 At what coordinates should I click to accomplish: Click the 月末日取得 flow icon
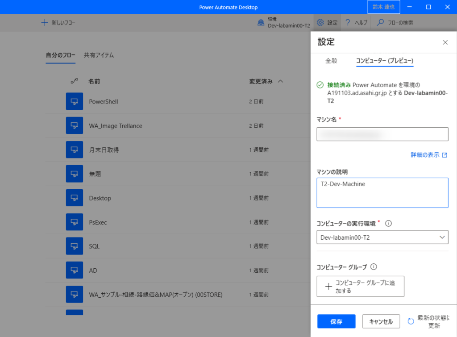pos(75,150)
